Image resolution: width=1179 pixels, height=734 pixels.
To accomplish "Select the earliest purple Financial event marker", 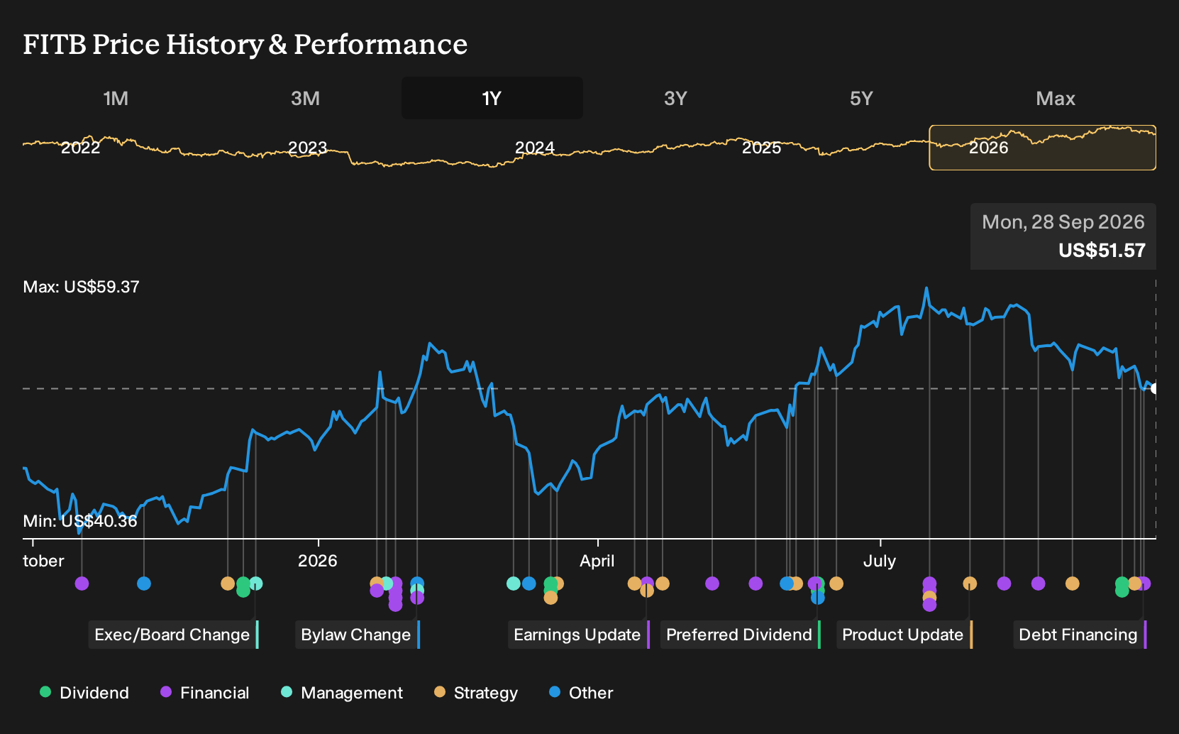I will (x=82, y=584).
